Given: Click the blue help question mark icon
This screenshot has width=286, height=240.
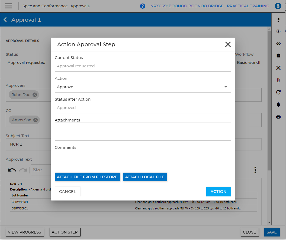Looking at the screenshot, I should coord(143,6).
